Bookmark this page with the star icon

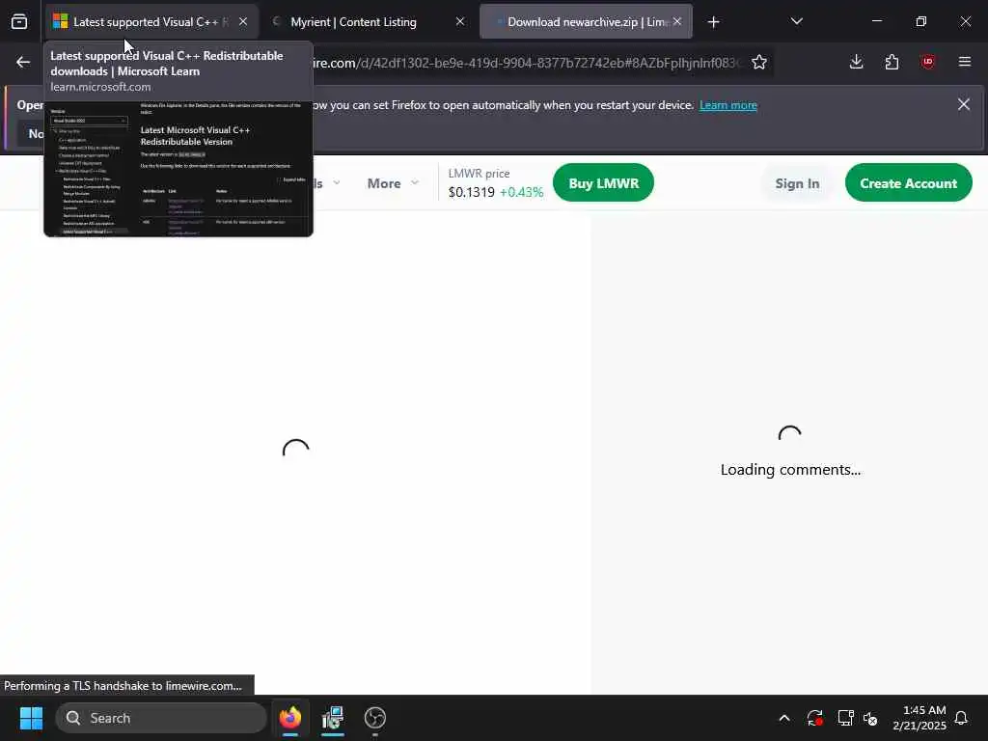pyautogui.click(x=759, y=63)
